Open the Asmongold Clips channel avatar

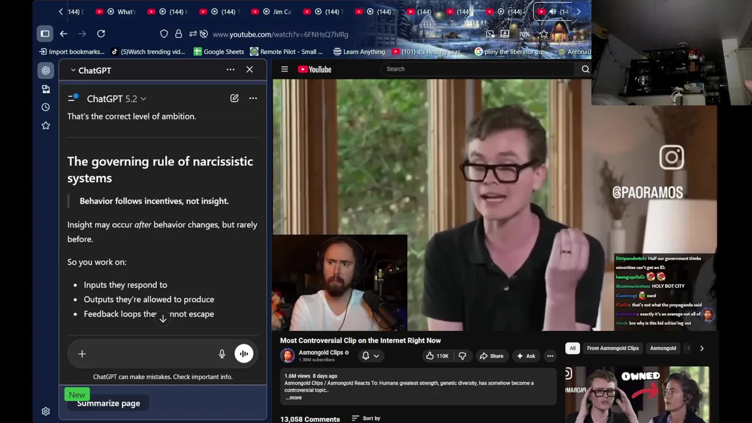coord(287,355)
